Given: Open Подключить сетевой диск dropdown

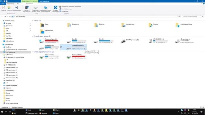Looking at the screenshot, I should (36, 9).
